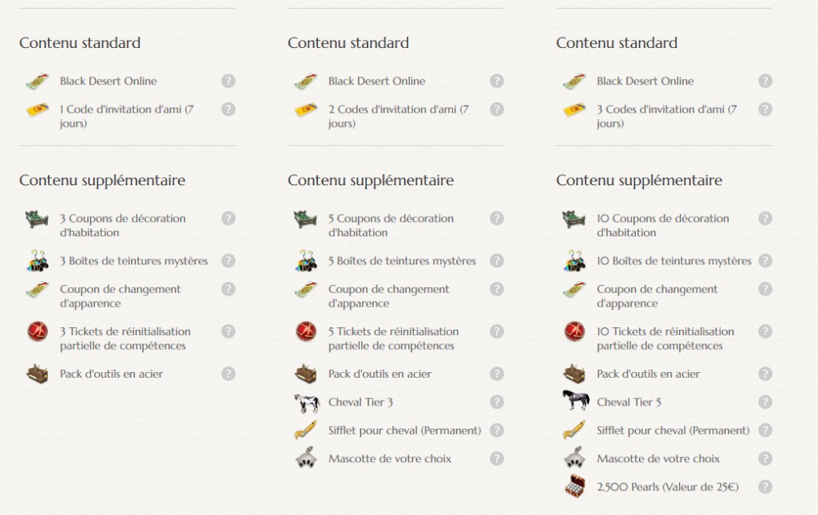Screen dimensions: 818x515
Task: Click the Cheval Tier 3 horse icon
Action: 306,402
